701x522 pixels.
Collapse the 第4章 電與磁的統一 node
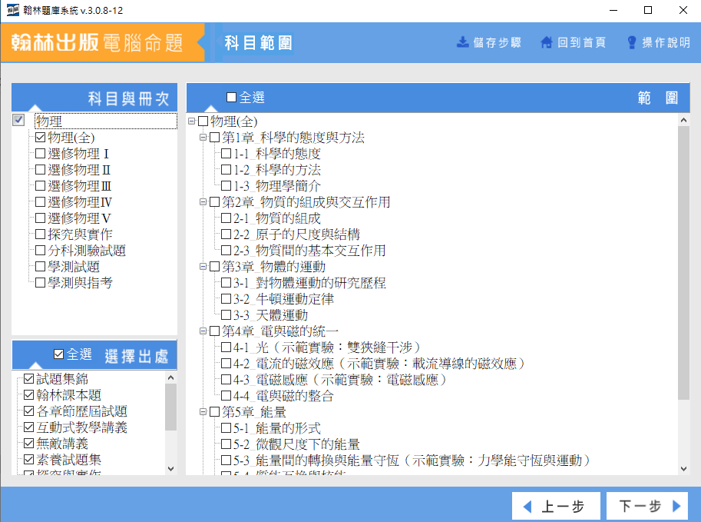point(203,331)
